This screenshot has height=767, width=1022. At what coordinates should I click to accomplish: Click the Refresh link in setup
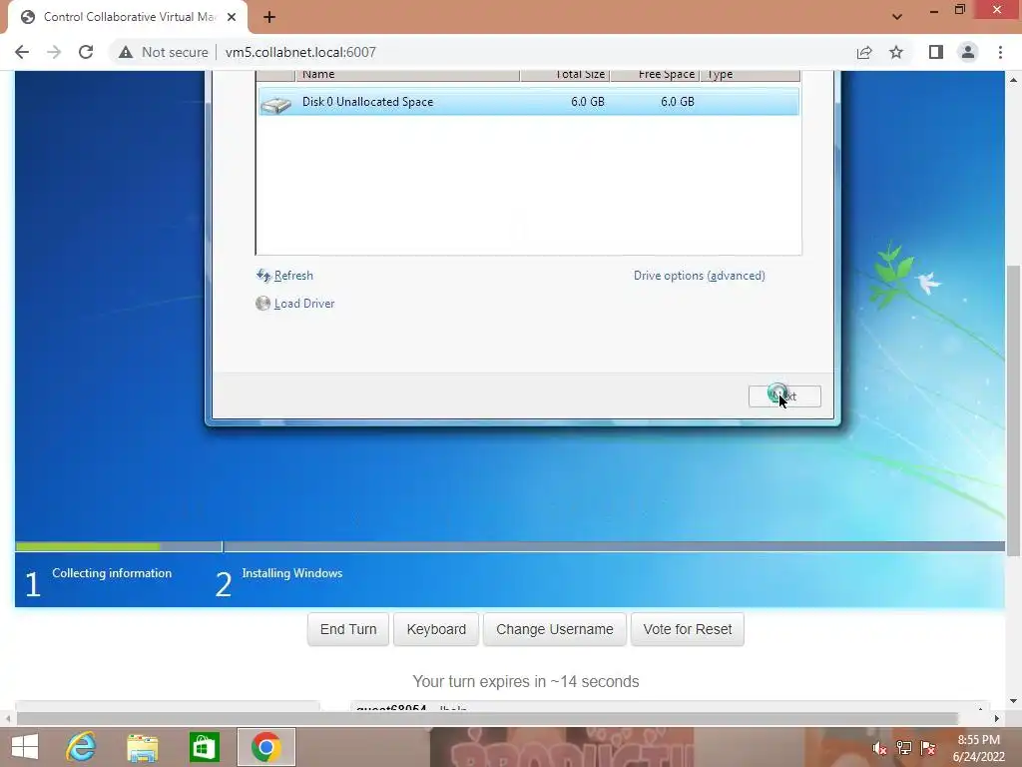293,276
